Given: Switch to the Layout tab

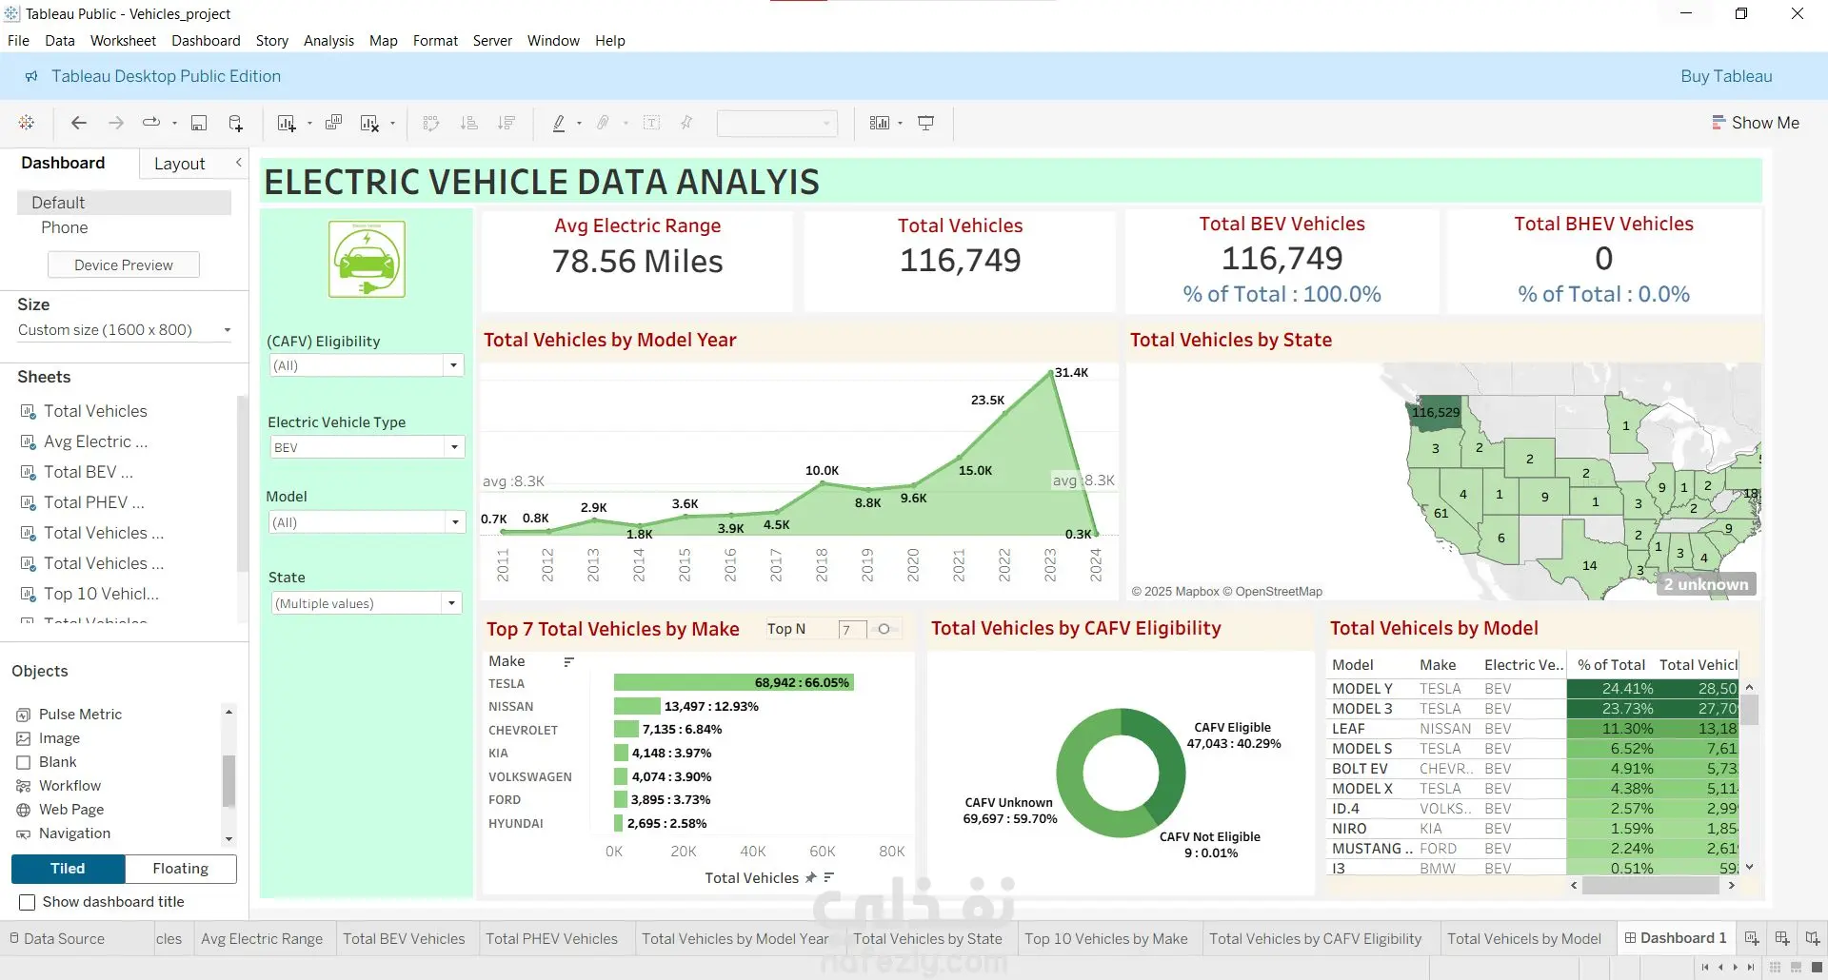Looking at the screenshot, I should pyautogui.click(x=179, y=164).
